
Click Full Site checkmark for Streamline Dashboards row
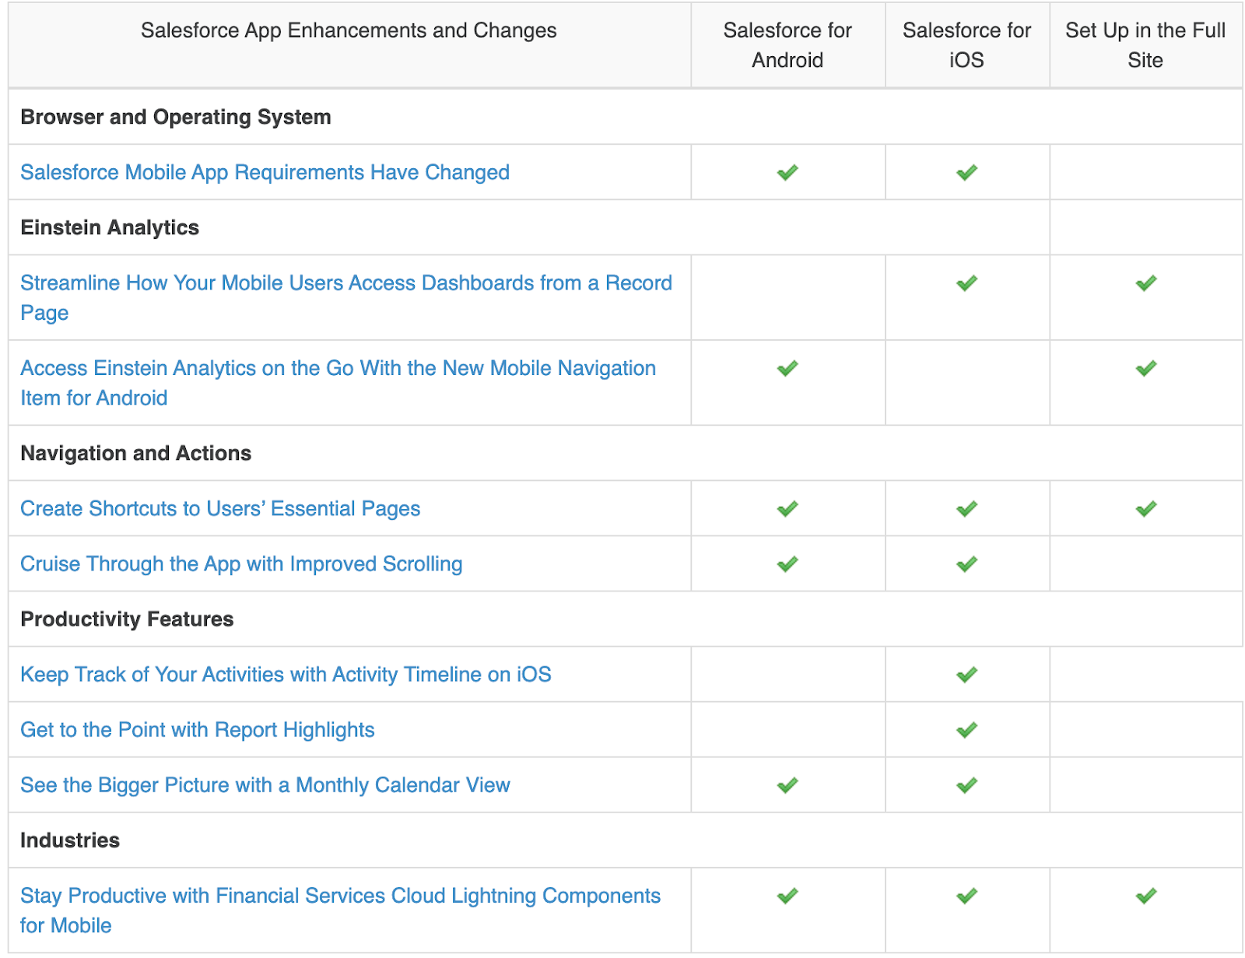pos(1145,283)
